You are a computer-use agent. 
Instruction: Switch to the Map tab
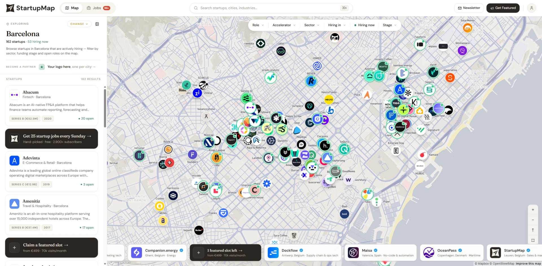pos(72,8)
